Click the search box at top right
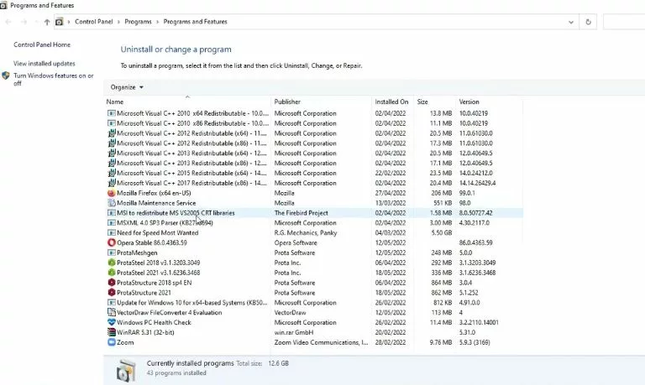 click(624, 22)
